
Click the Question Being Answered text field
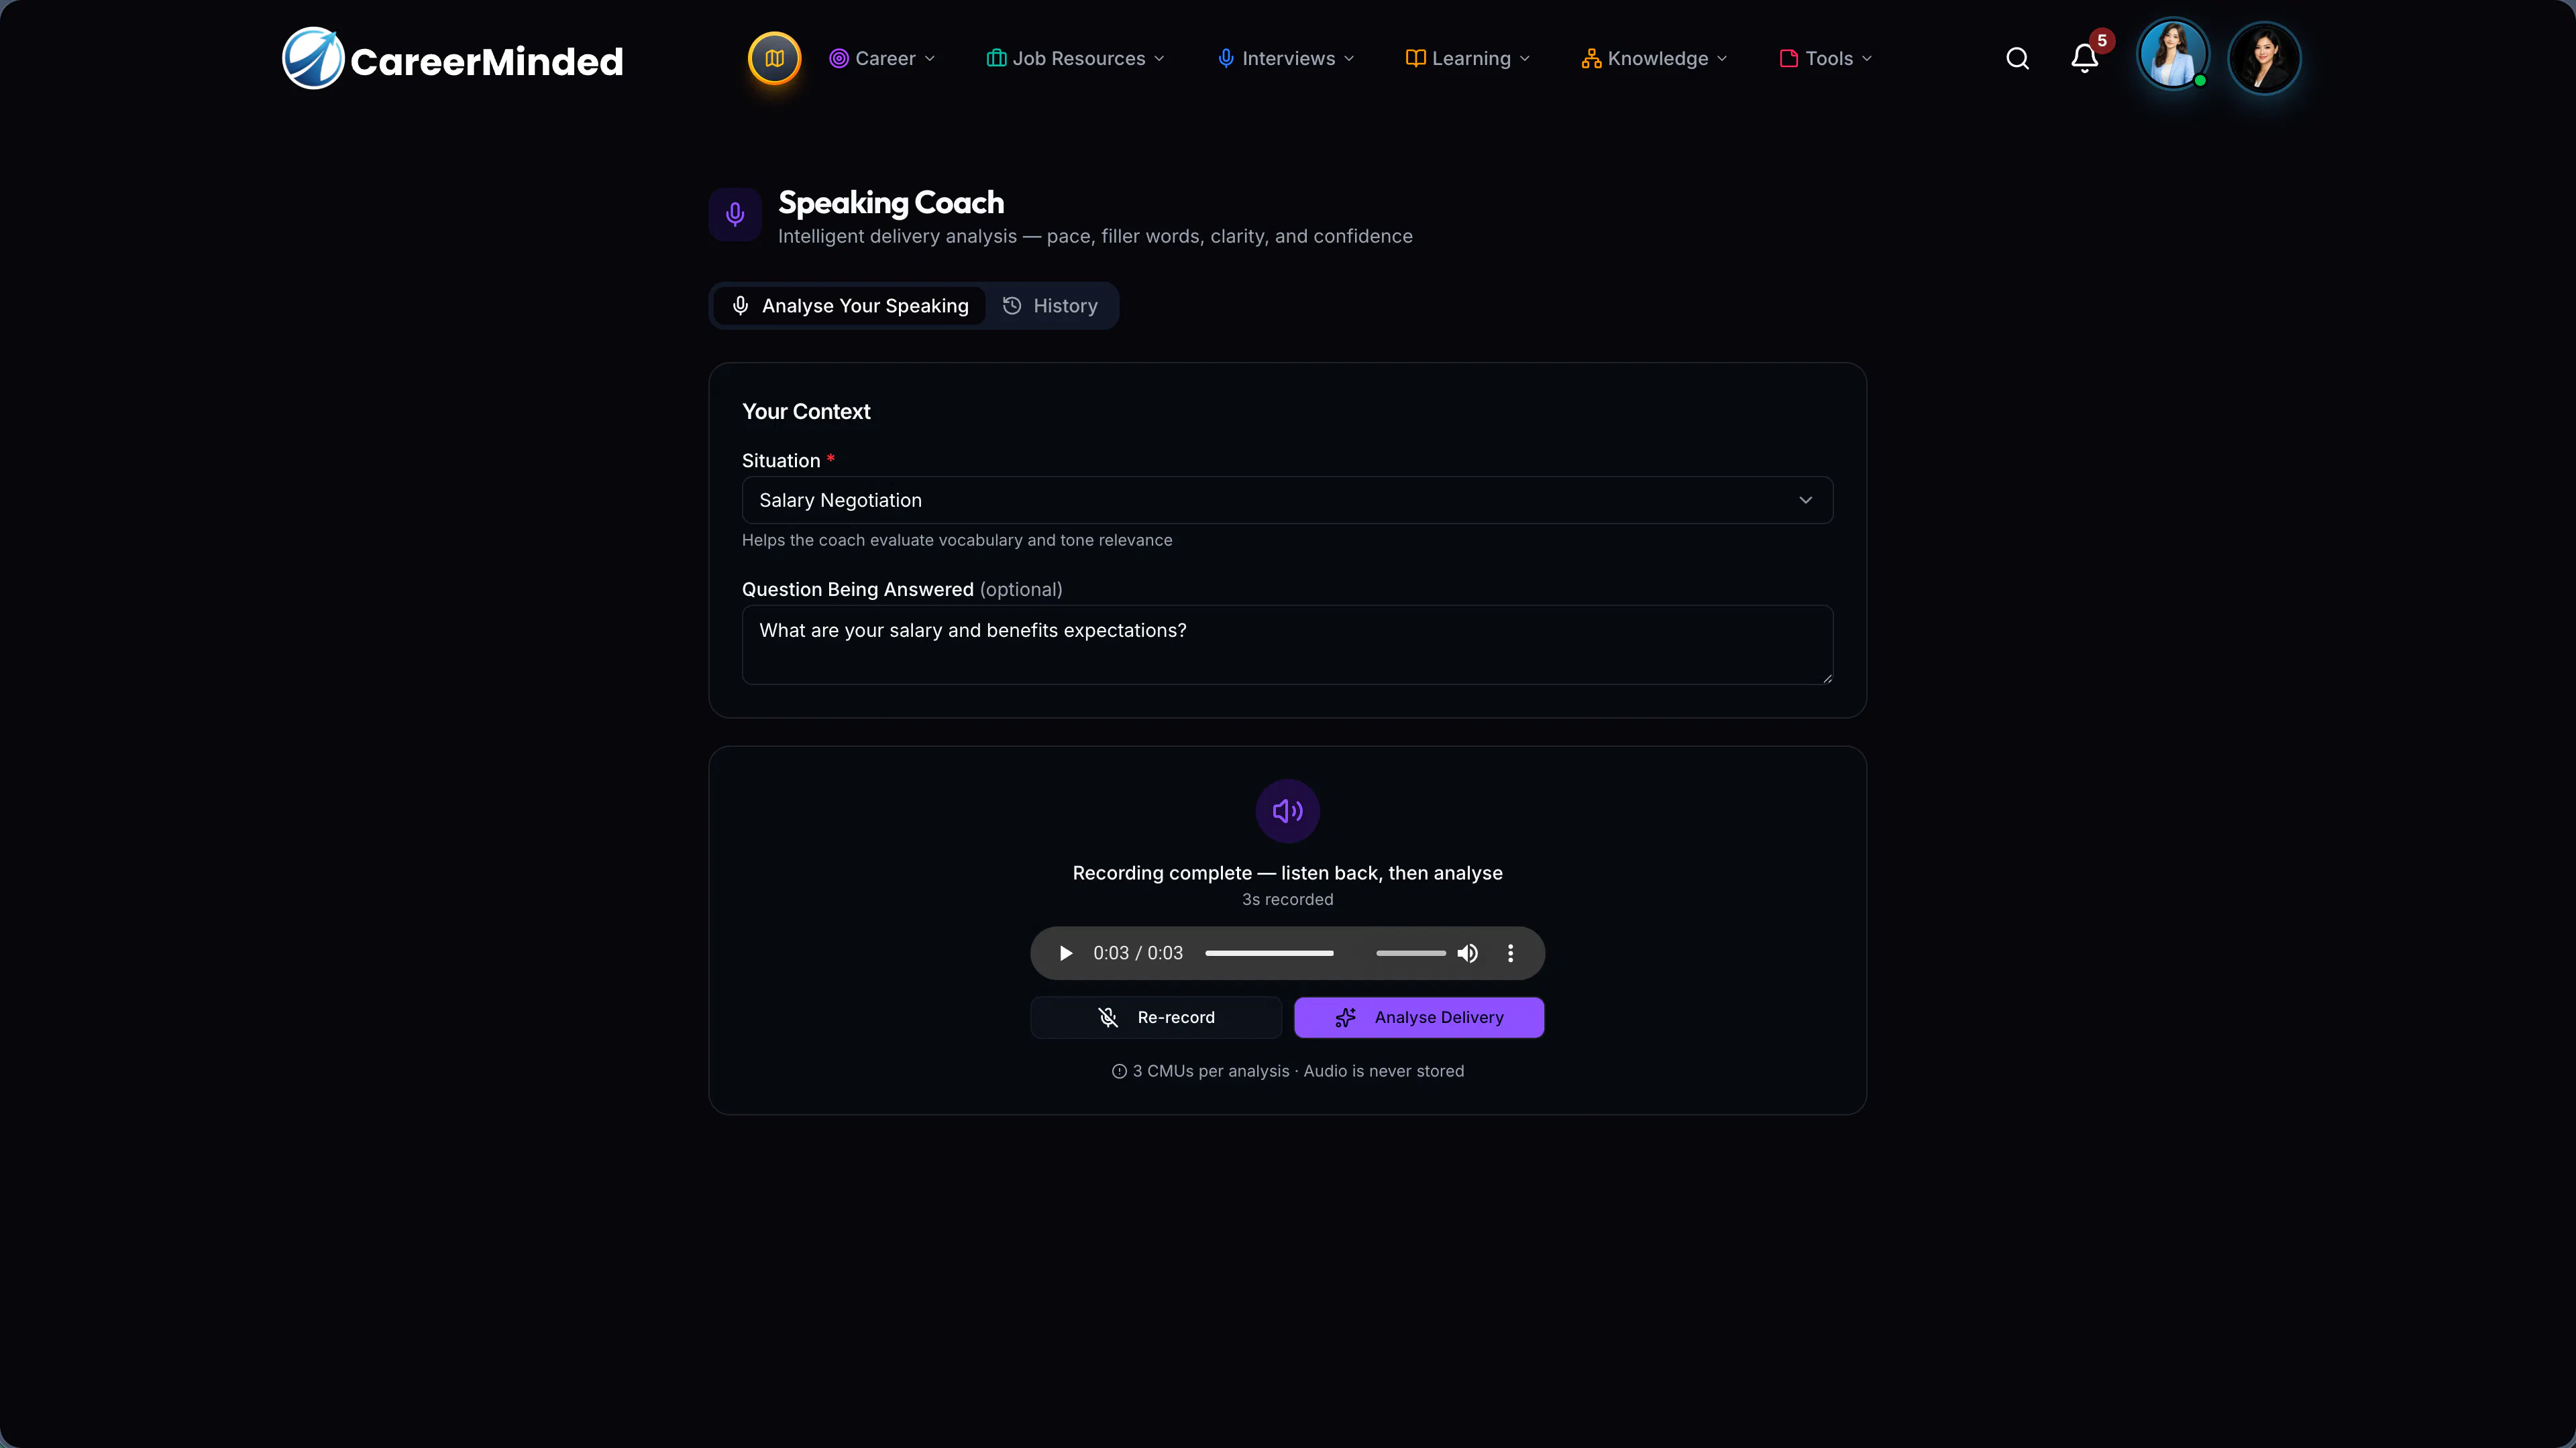[1287, 644]
